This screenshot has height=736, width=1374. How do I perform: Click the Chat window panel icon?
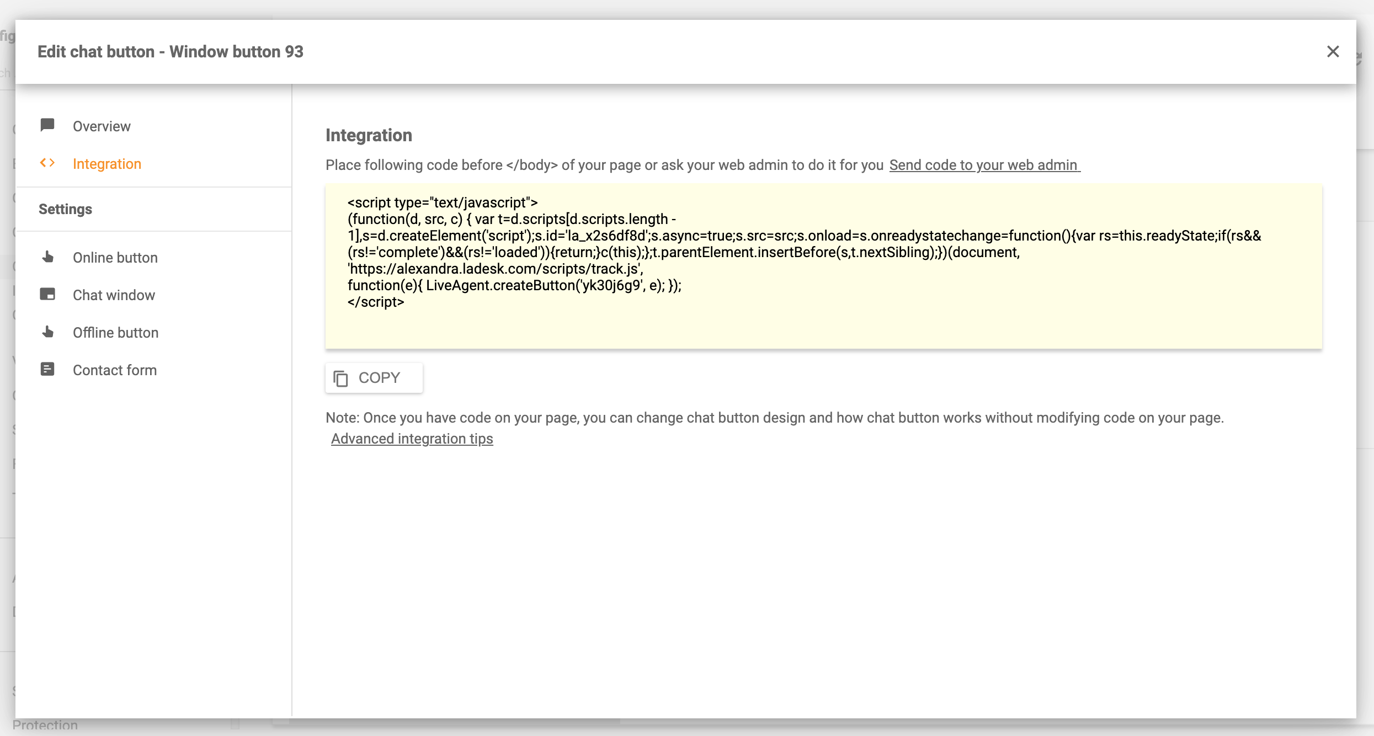coord(47,294)
